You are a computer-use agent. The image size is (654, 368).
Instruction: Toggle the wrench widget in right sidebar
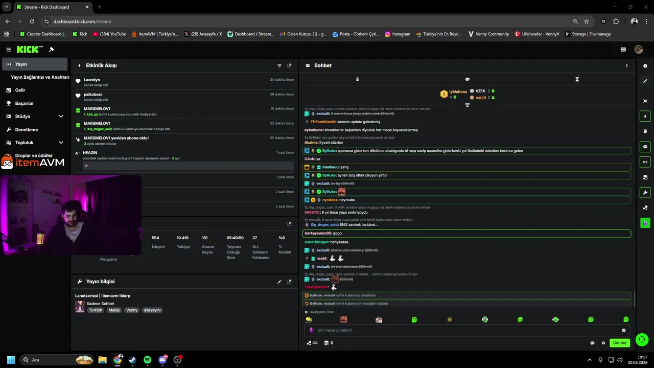(645, 193)
